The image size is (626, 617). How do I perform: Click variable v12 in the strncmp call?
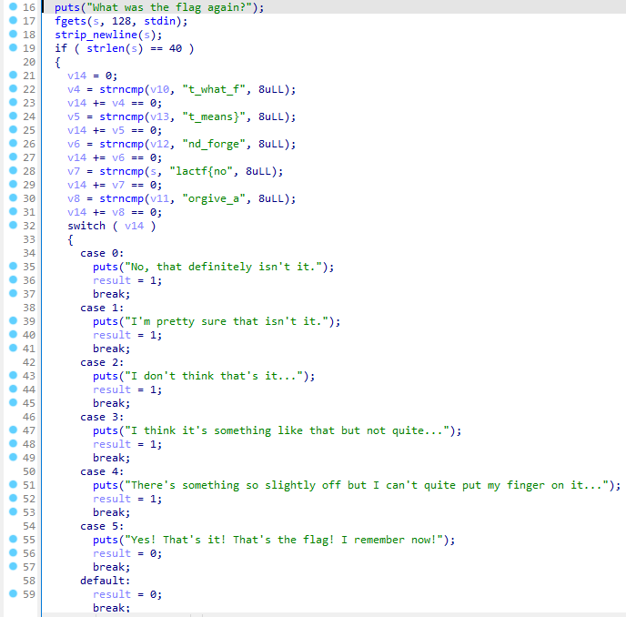click(x=160, y=144)
